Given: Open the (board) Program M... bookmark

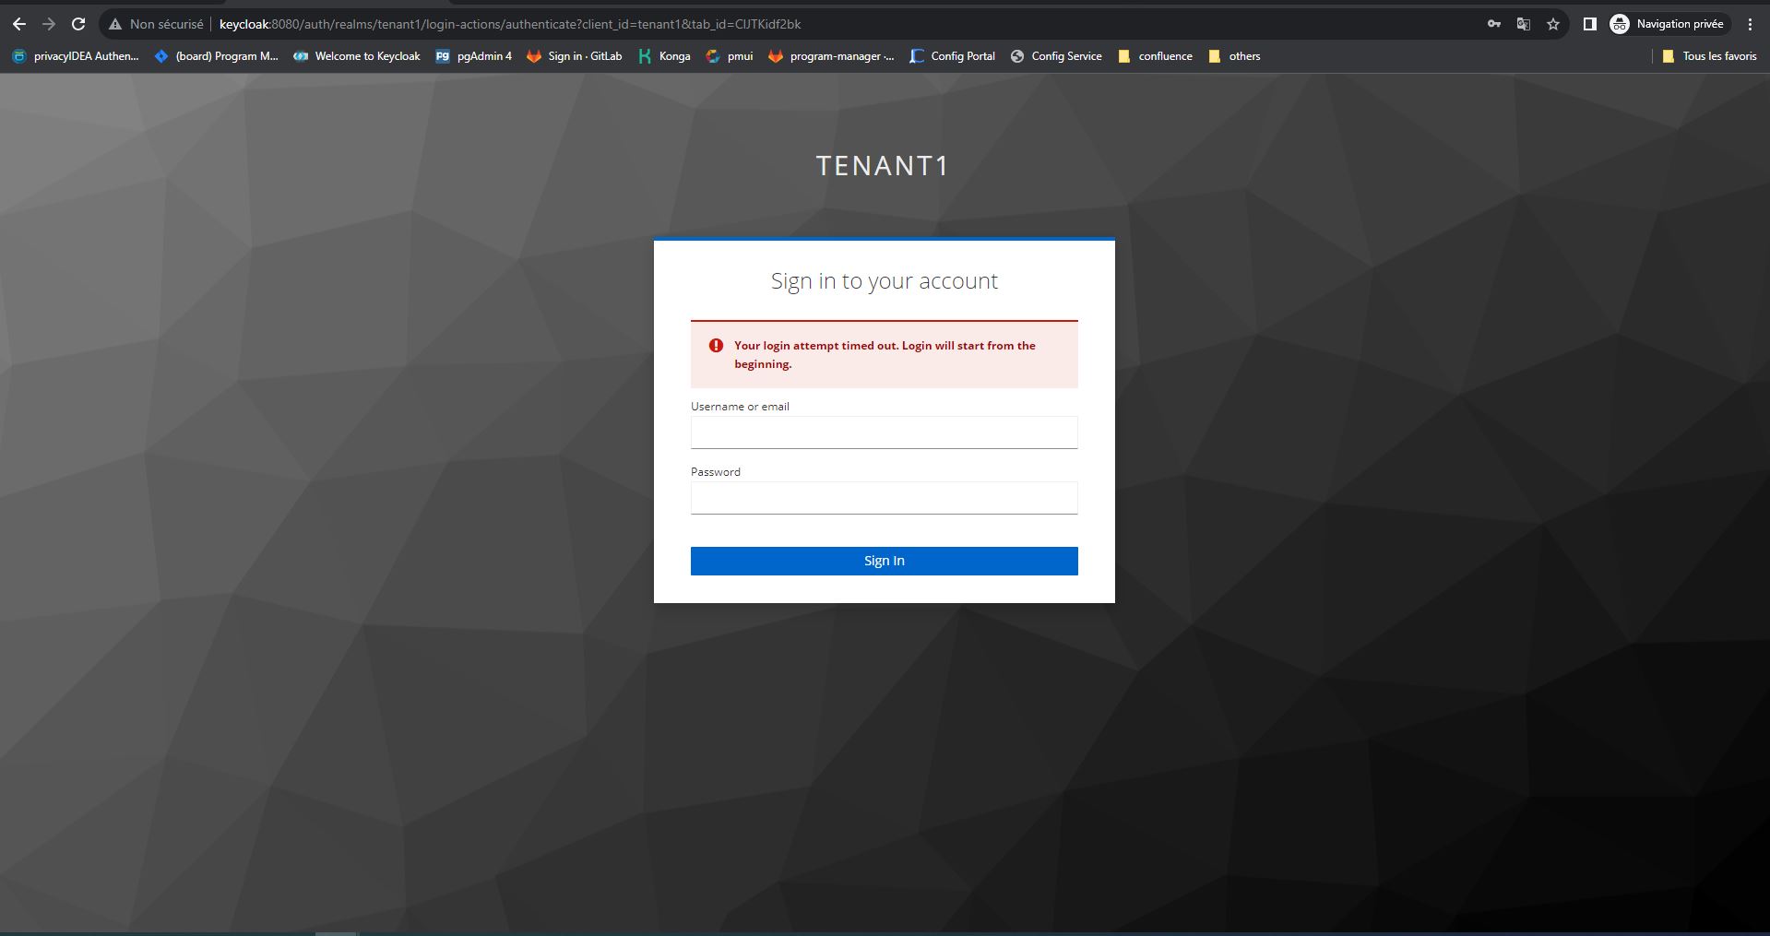Looking at the screenshot, I should tap(216, 56).
